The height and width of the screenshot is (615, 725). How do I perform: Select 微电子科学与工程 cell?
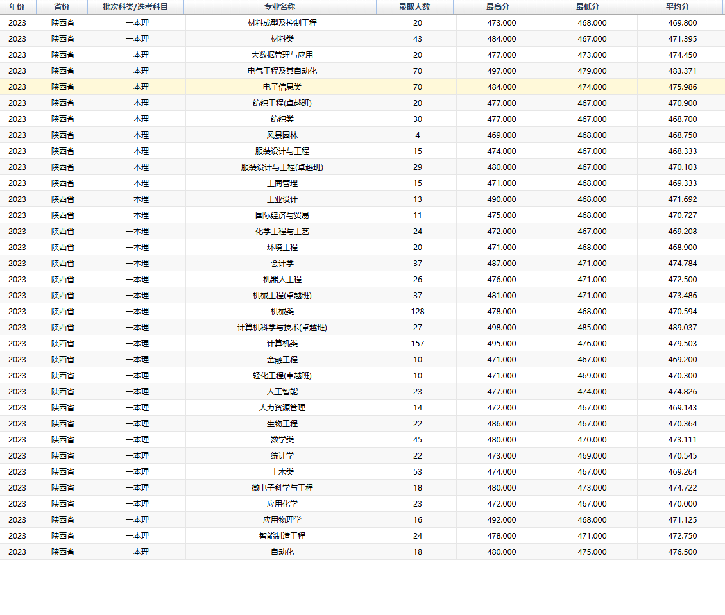[x=282, y=487]
